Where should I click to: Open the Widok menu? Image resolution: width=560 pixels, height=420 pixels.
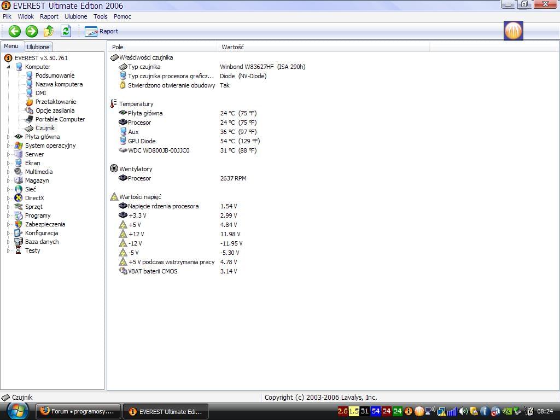click(x=26, y=16)
